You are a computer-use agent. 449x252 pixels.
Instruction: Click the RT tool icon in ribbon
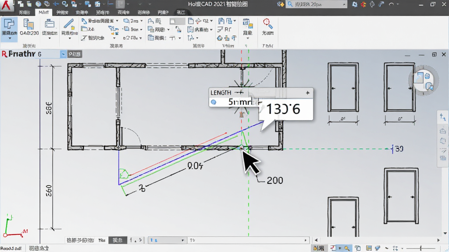[x=224, y=29]
